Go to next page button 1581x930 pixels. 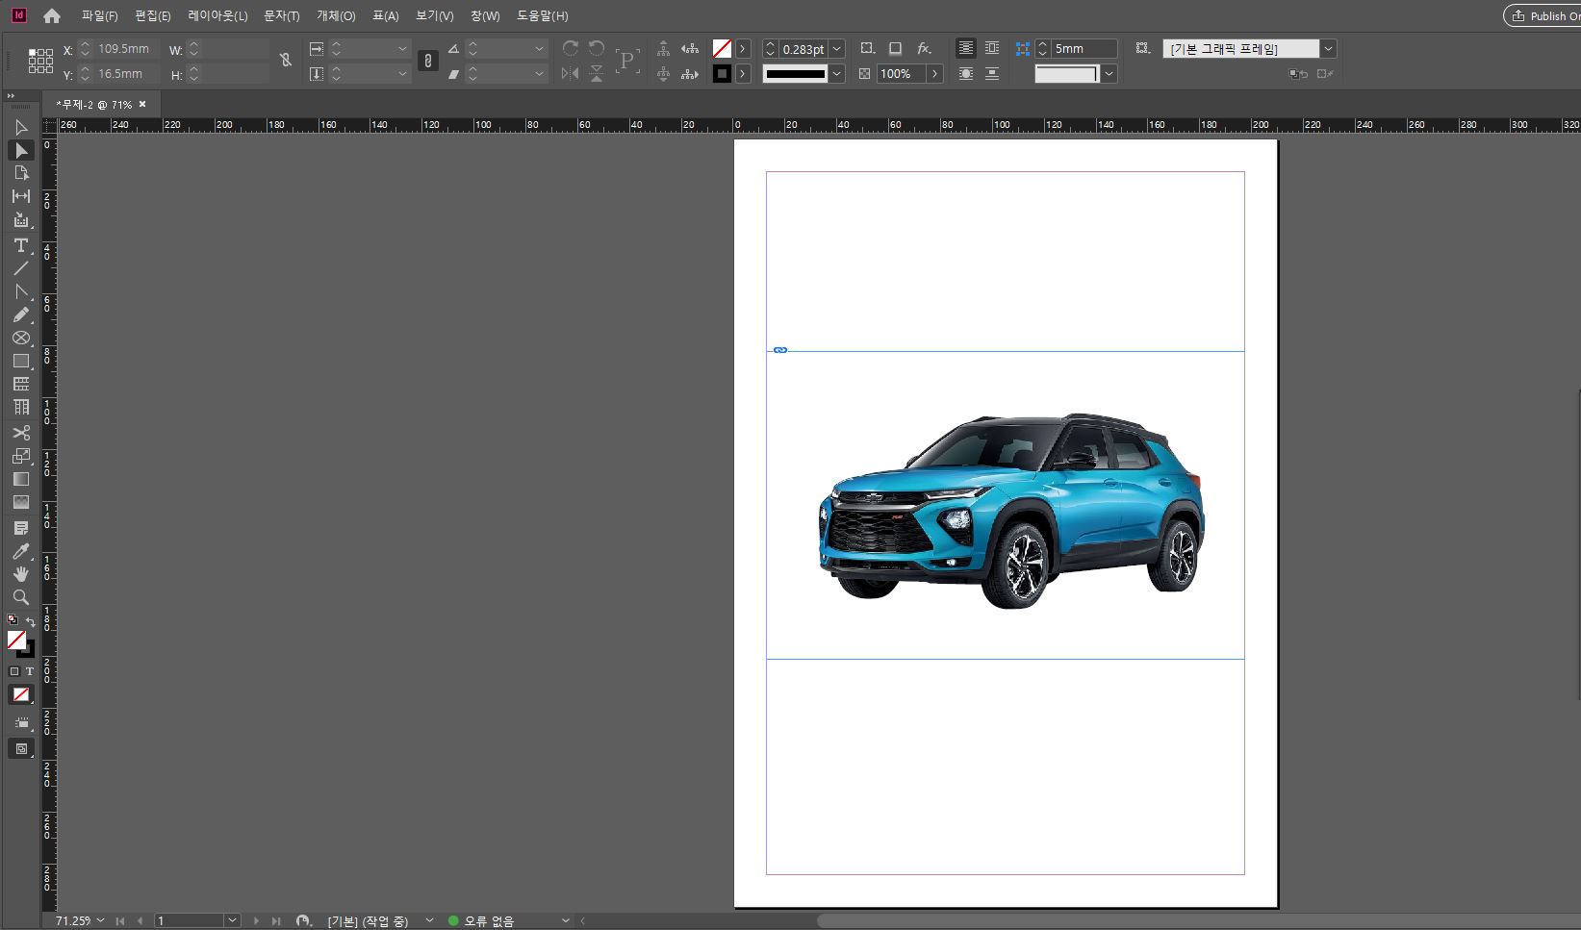pyautogui.click(x=256, y=920)
